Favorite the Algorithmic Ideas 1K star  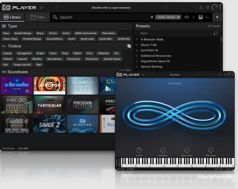tap(137, 61)
